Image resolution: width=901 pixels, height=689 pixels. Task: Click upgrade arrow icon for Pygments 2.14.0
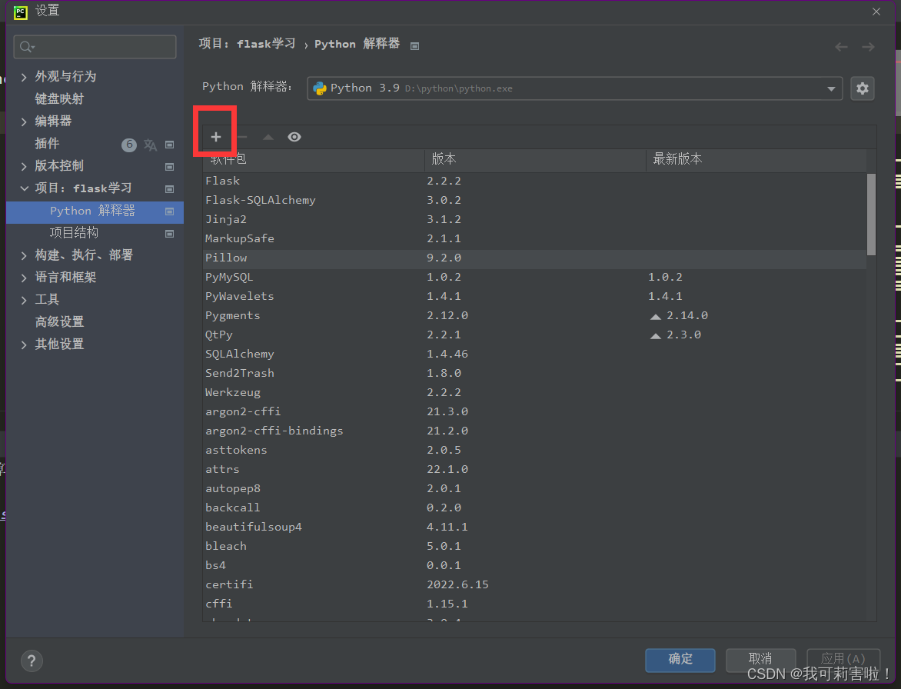(655, 316)
